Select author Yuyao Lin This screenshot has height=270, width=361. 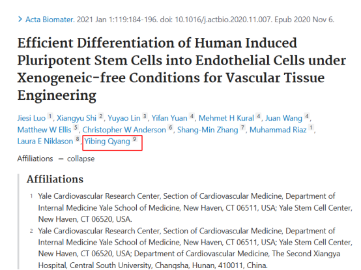124,118
